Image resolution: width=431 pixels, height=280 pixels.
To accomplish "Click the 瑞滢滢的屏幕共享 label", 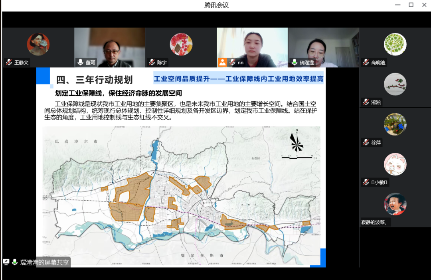I will click(45, 262).
